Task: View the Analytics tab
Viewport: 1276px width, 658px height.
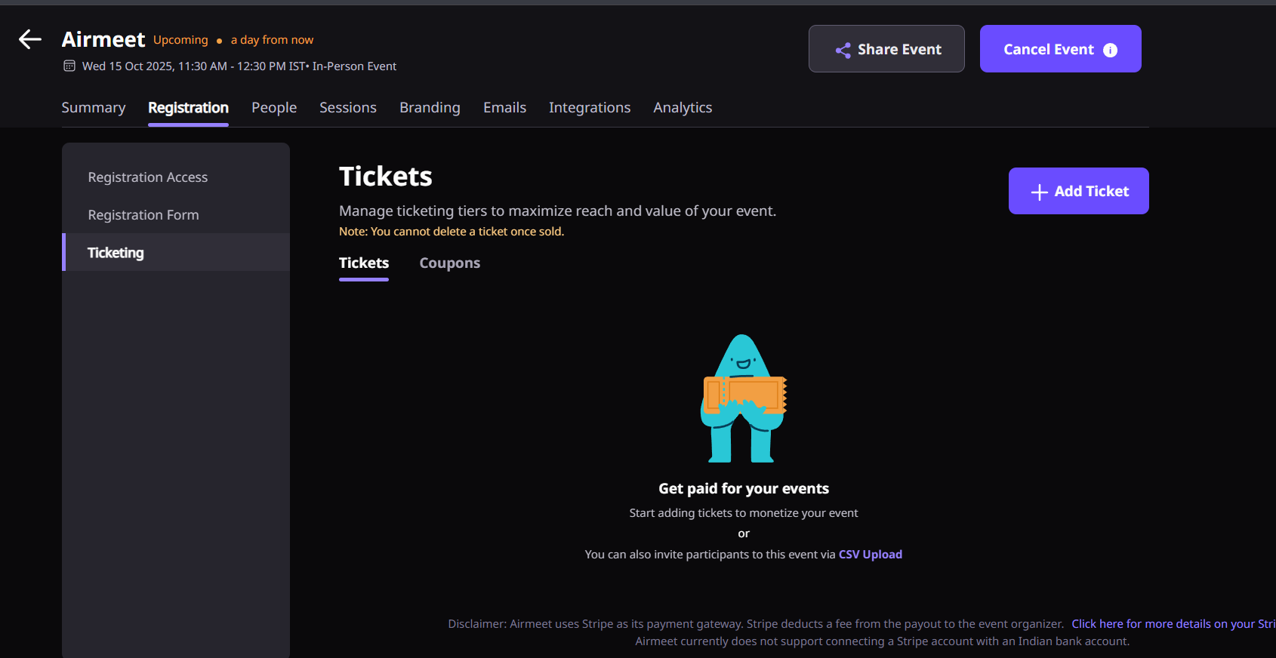Action: point(683,108)
